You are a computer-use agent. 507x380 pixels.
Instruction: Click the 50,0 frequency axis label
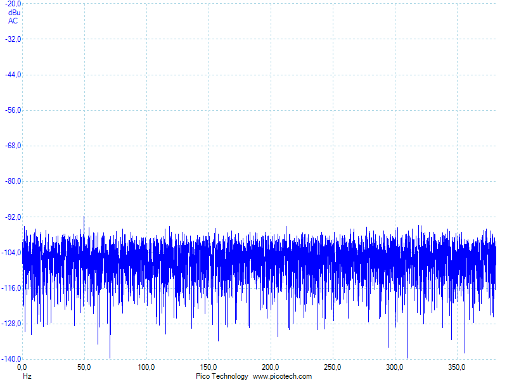tap(84, 367)
